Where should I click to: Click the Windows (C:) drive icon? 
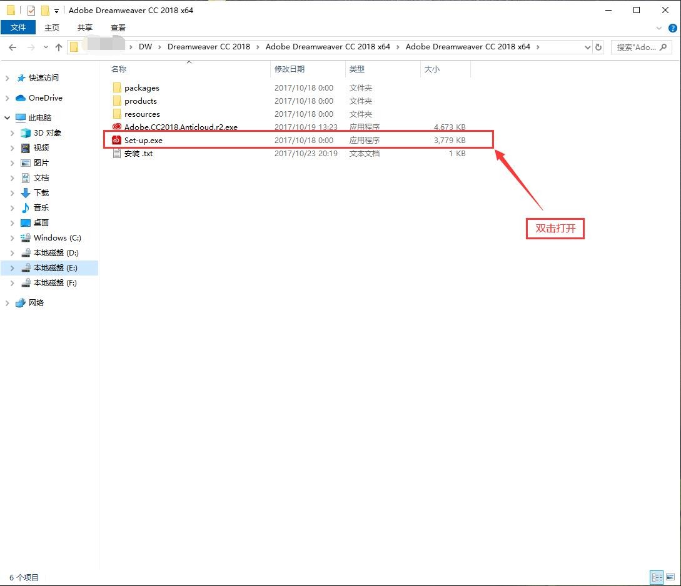point(26,237)
